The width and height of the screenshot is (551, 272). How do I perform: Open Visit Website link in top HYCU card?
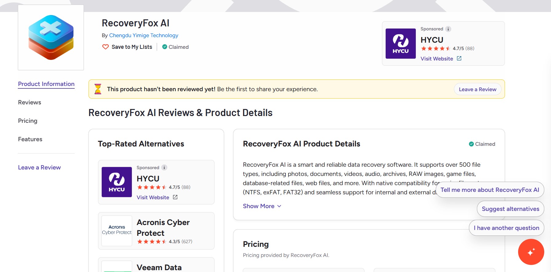pos(437,59)
